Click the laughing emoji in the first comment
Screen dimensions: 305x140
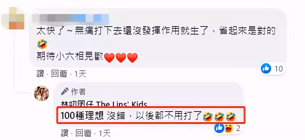point(42,44)
